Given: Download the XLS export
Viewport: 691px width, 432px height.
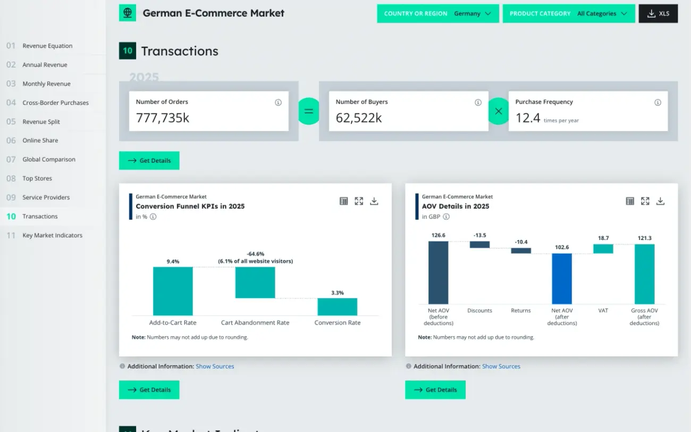Looking at the screenshot, I should pos(658,14).
